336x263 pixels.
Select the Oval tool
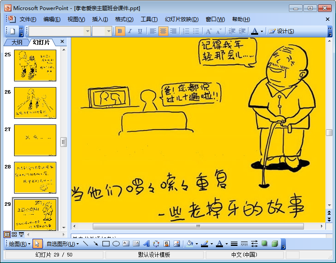(116, 244)
